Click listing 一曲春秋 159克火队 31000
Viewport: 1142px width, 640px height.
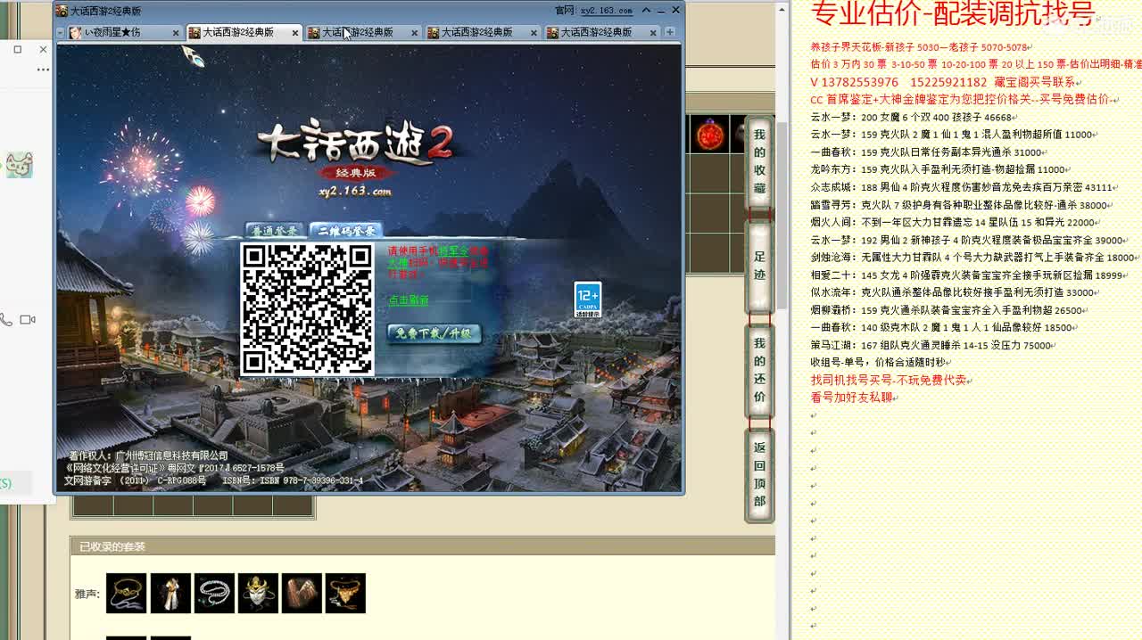pyautogui.click(x=926, y=152)
